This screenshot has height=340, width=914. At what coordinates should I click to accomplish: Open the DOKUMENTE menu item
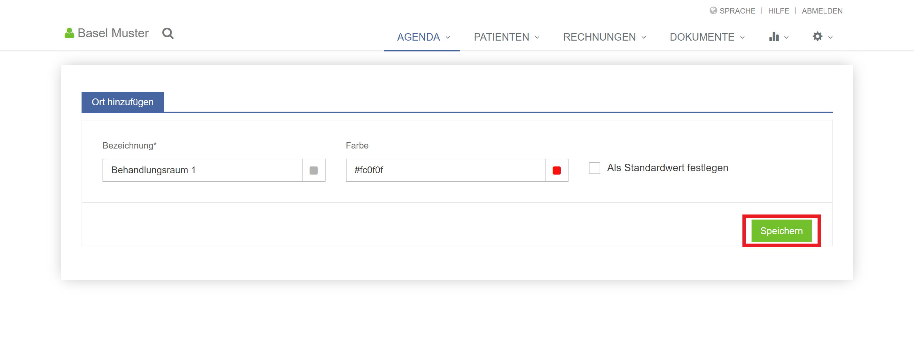pyautogui.click(x=702, y=37)
